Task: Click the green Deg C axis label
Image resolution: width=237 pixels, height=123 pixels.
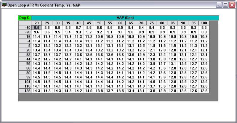Action: (25, 18)
